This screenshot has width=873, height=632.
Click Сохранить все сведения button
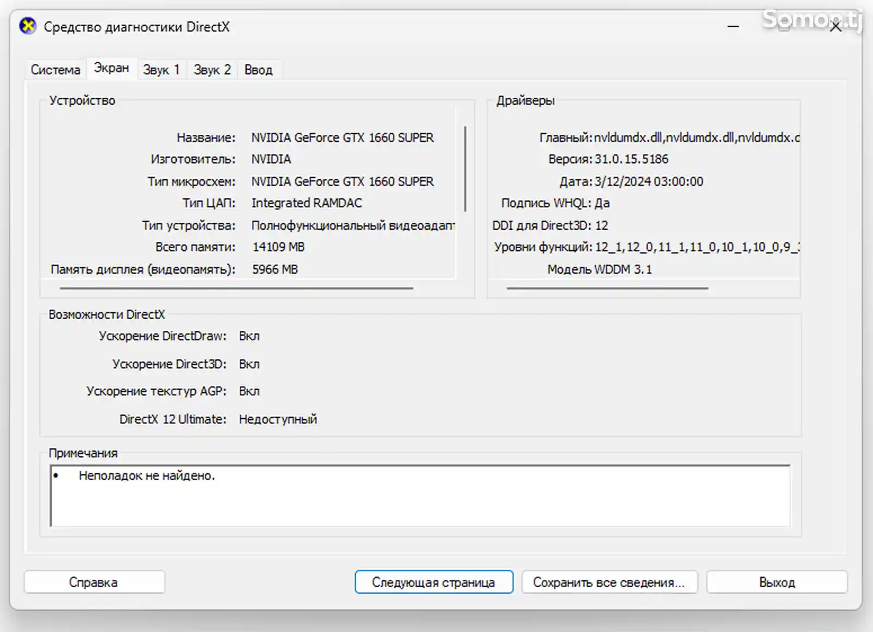pyautogui.click(x=609, y=582)
